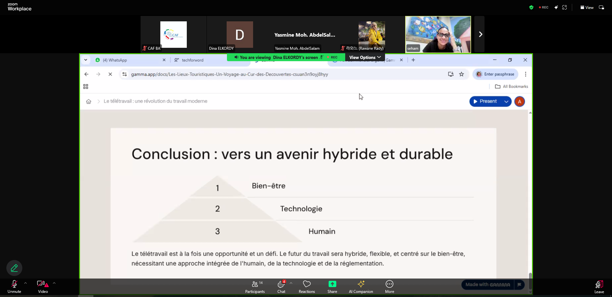Expand audio settings arrow beside Unmute

25,283
